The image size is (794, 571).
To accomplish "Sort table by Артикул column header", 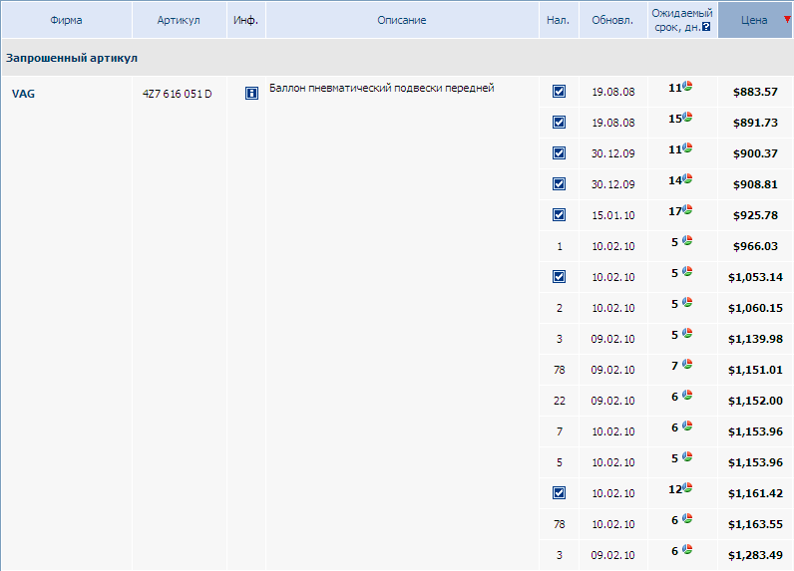I will pos(179,20).
